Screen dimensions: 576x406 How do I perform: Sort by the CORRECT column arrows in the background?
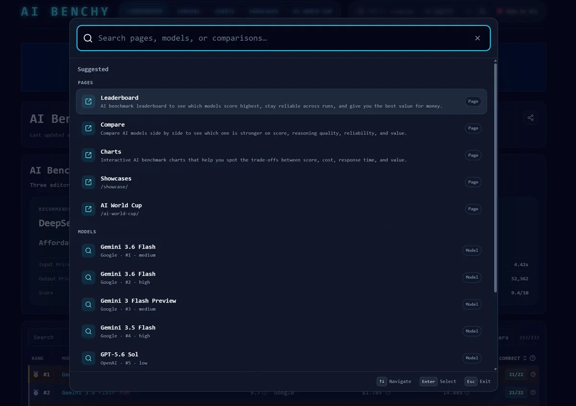tap(525, 358)
